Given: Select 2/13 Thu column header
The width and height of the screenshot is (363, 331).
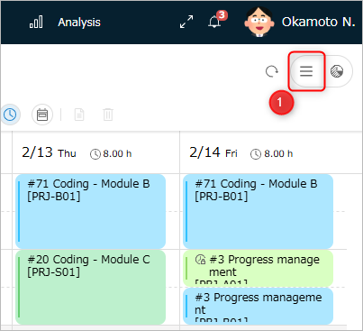Looking at the screenshot, I should 50,152.
